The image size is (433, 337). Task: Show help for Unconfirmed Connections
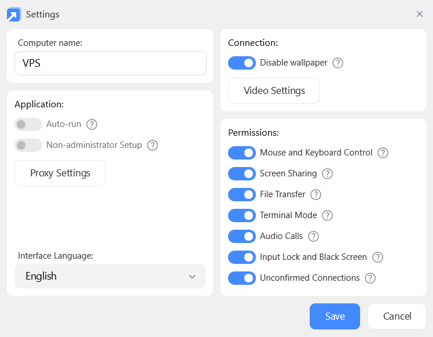[370, 278]
